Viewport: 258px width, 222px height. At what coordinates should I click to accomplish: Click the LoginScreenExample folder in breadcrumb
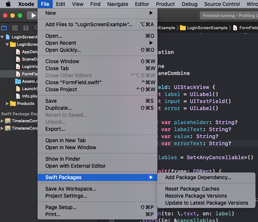tap(204, 28)
